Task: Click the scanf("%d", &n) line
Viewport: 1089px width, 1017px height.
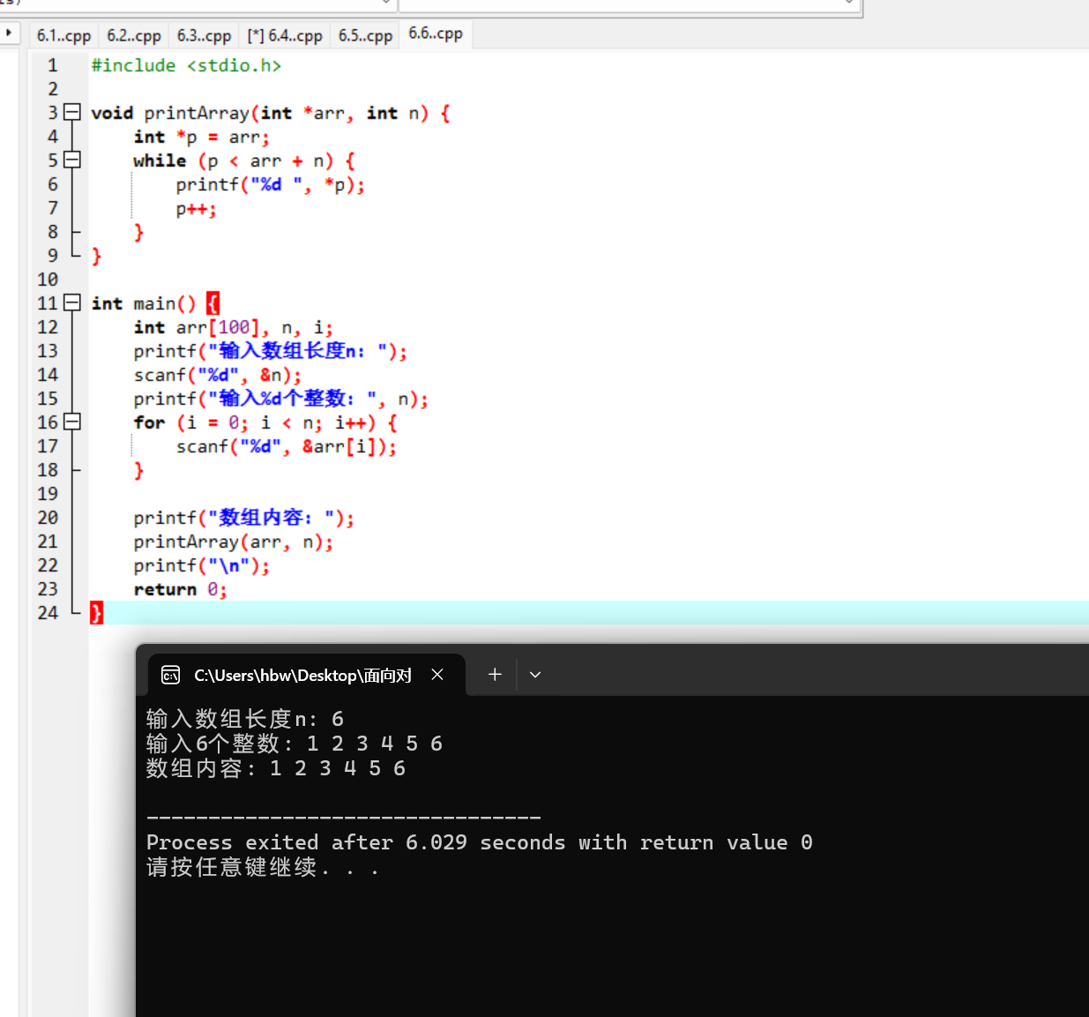Action: (218, 375)
